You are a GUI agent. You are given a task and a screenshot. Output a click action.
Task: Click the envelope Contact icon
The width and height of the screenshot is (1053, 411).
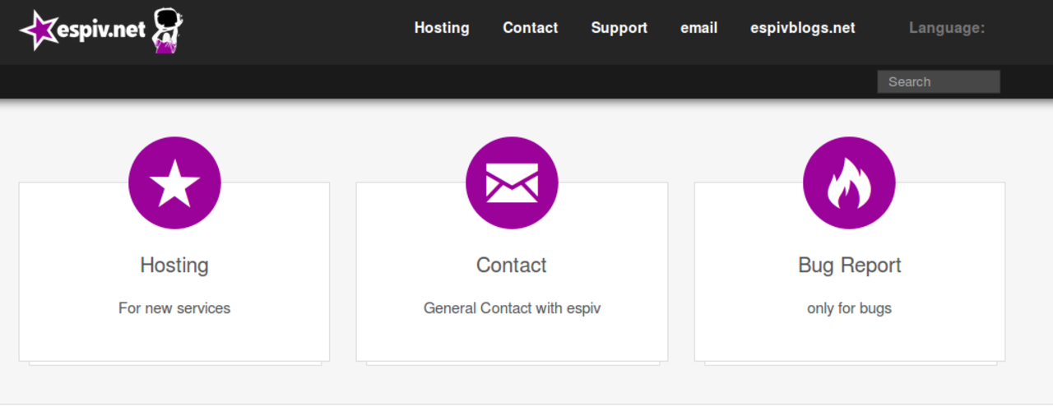coord(512,182)
